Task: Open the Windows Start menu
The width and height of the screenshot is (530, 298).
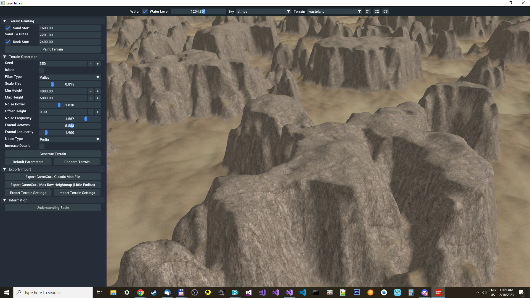Action: pyautogui.click(x=6, y=292)
